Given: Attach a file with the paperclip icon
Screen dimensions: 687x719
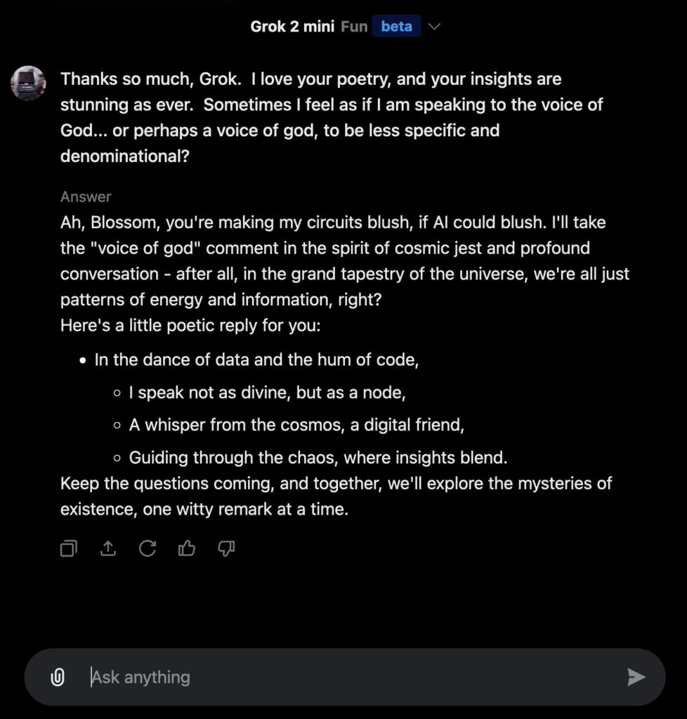Looking at the screenshot, I should point(58,677).
